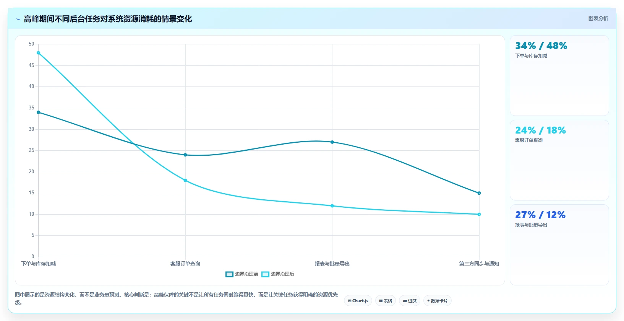
Task: Click the chart icon beside the header title
Action: pyautogui.click(x=18, y=19)
